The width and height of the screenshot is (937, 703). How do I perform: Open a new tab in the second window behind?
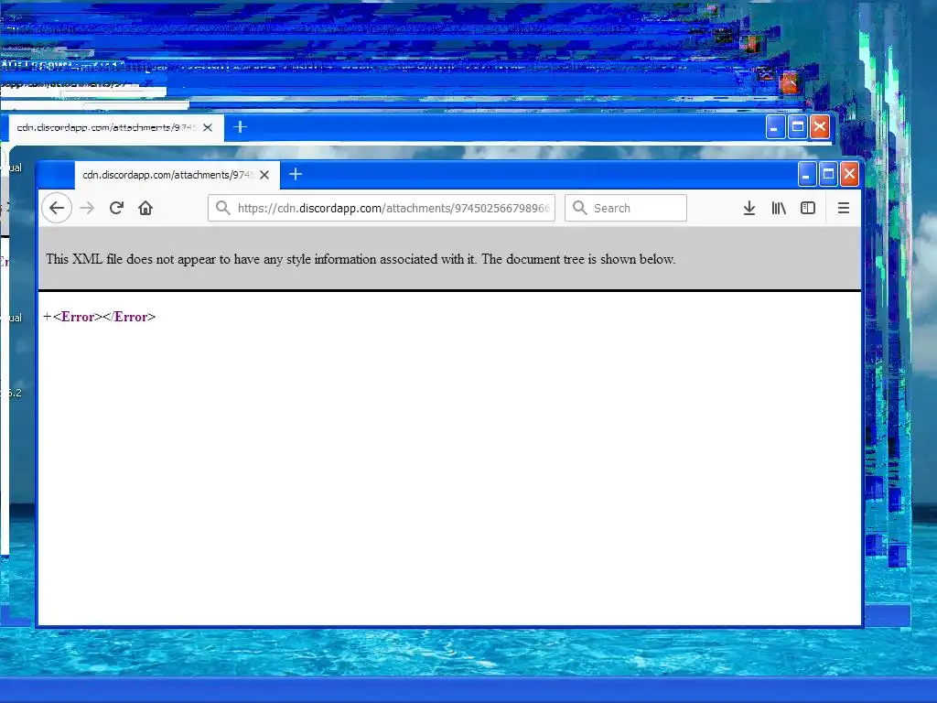click(x=241, y=126)
